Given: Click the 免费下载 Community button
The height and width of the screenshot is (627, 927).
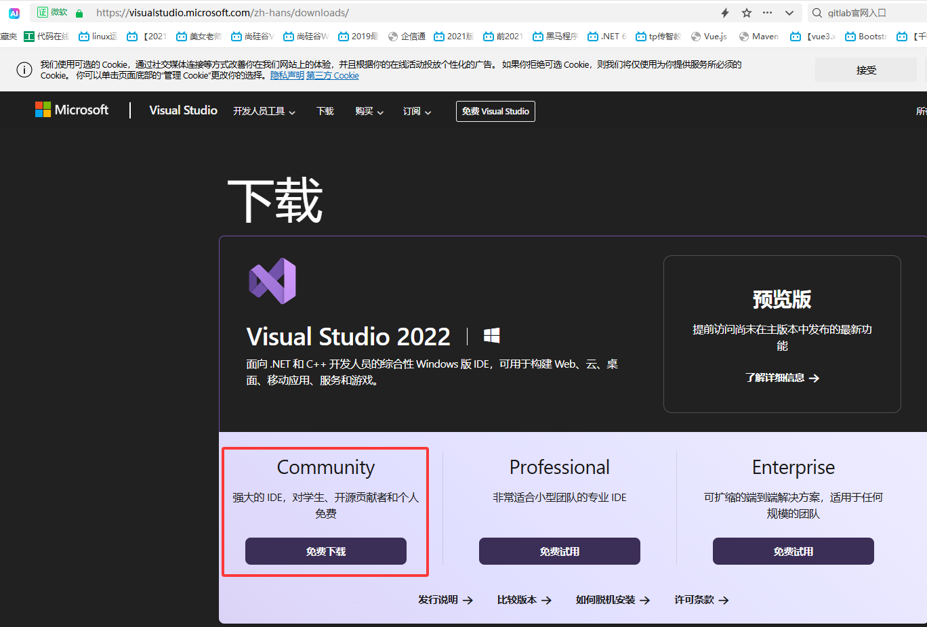Looking at the screenshot, I should point(326,551).
